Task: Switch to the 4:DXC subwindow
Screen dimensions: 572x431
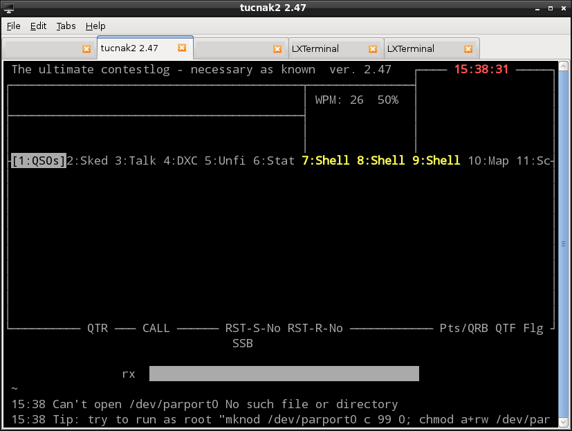Action: coord(181,161)
